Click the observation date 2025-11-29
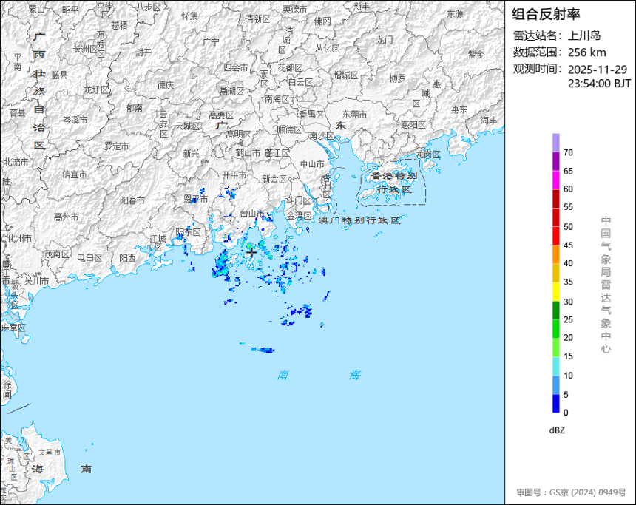The height and width of the screenshot is (505, 636). [x=598, y=70]
